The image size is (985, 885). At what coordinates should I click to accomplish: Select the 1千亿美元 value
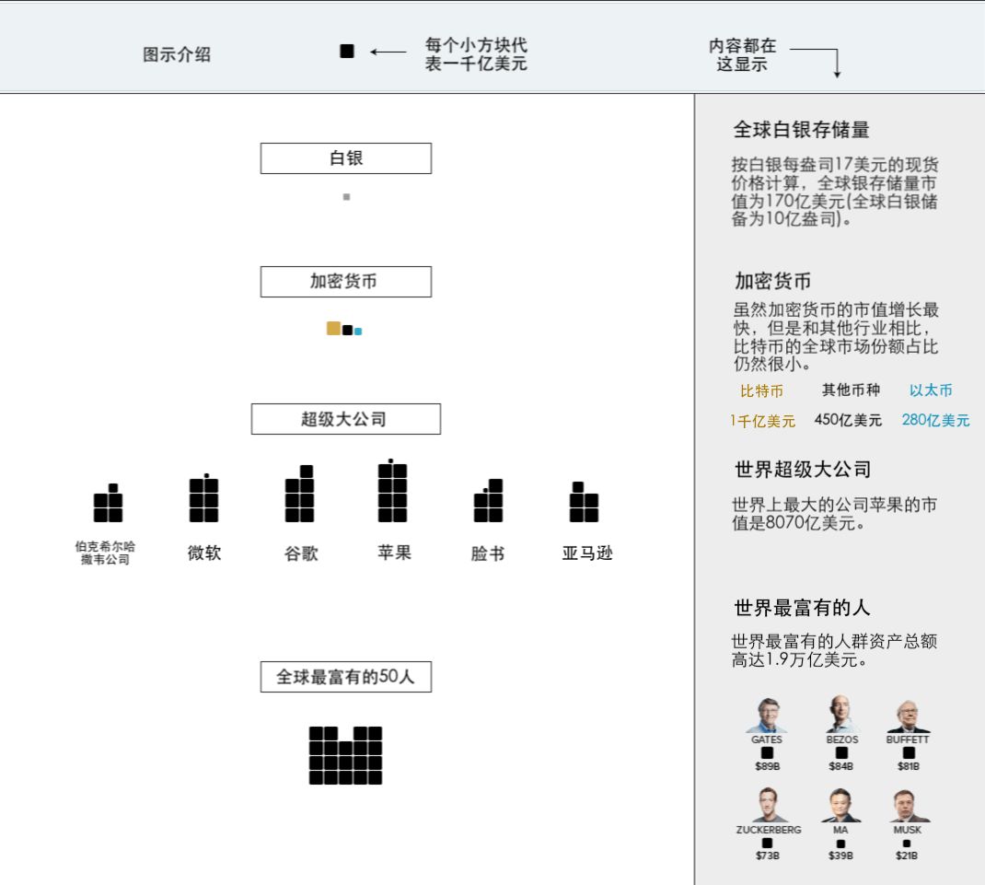point(762,421)
